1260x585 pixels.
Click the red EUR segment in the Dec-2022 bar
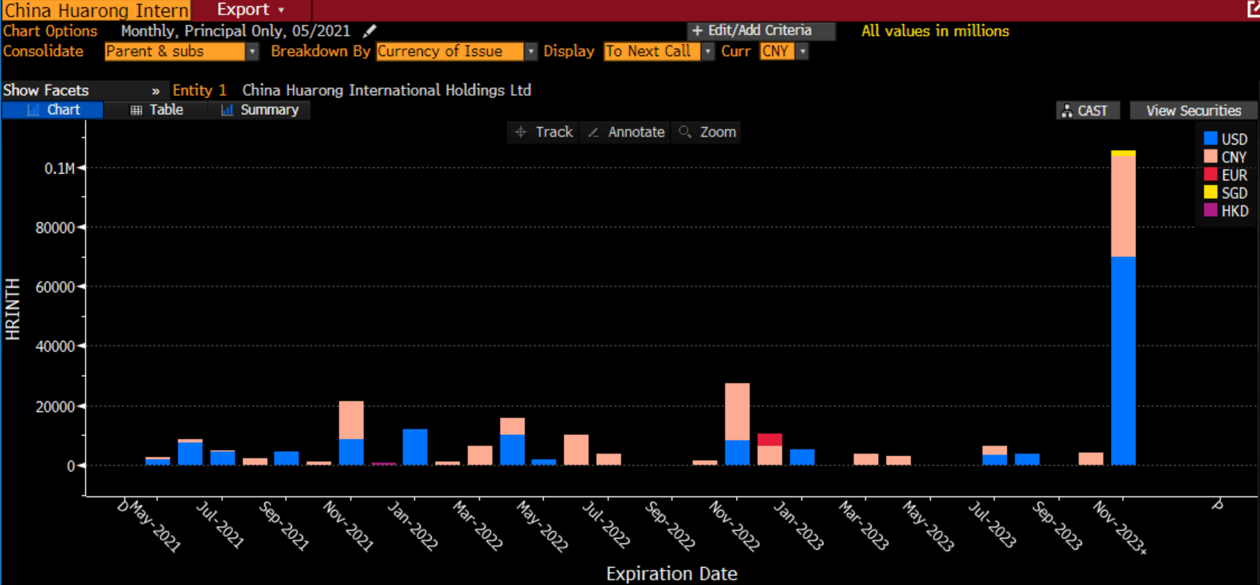pyautogui.click(x=769, y=439)
